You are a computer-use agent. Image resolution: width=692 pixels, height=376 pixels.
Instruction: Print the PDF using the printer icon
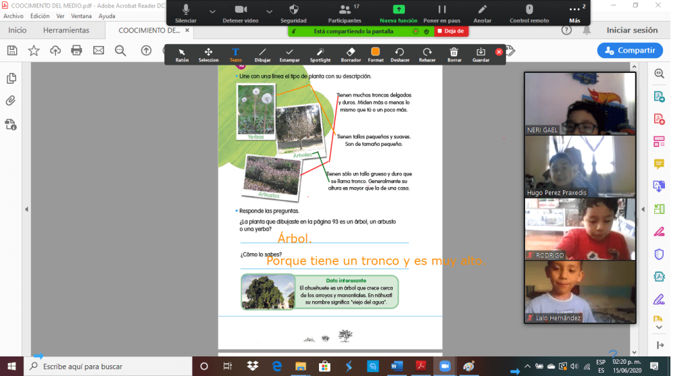click(x=76, y=50)
